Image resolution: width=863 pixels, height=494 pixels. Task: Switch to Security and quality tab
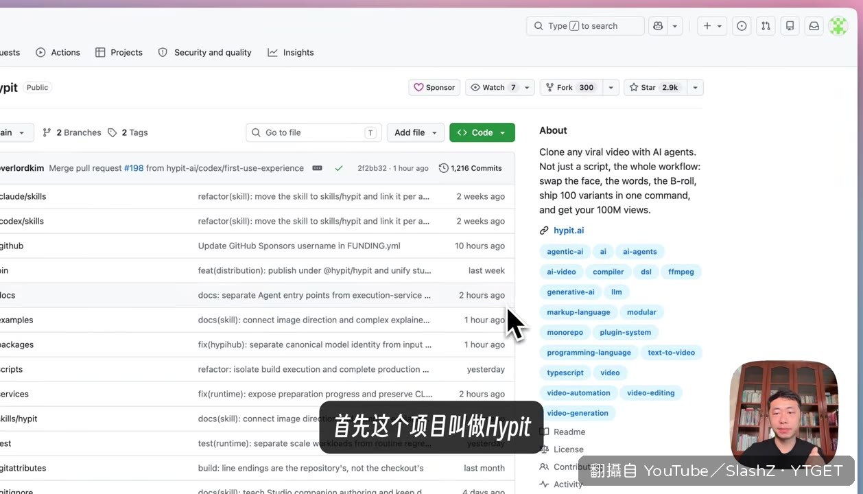[205, 52]
